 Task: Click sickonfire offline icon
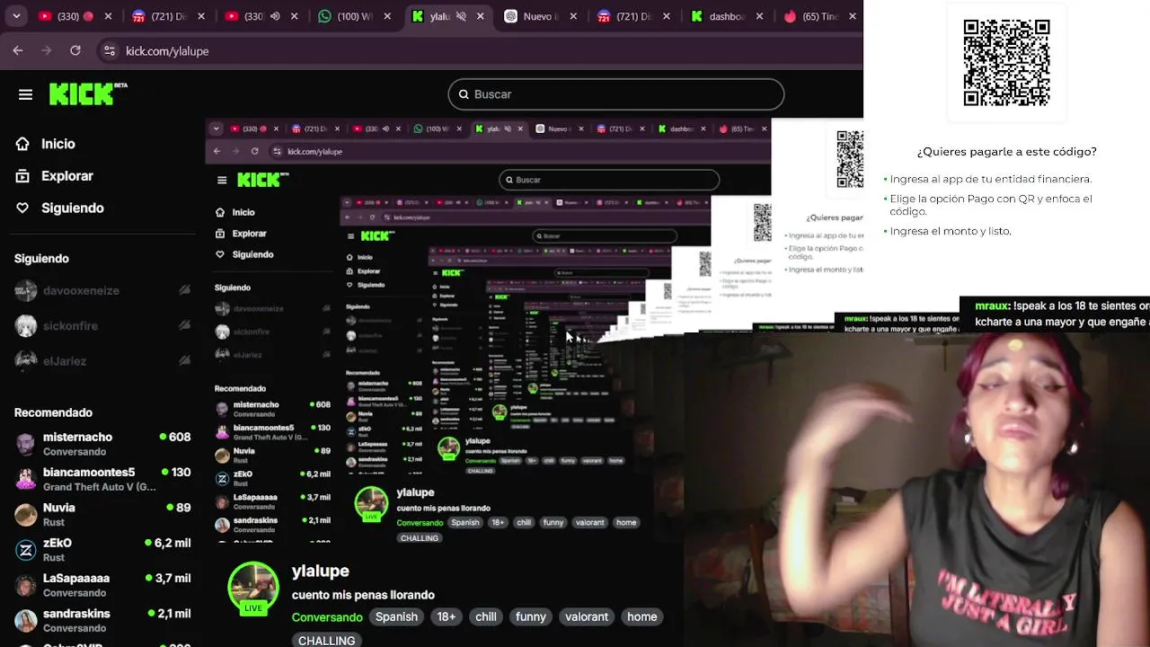click(x=184, y=325)
